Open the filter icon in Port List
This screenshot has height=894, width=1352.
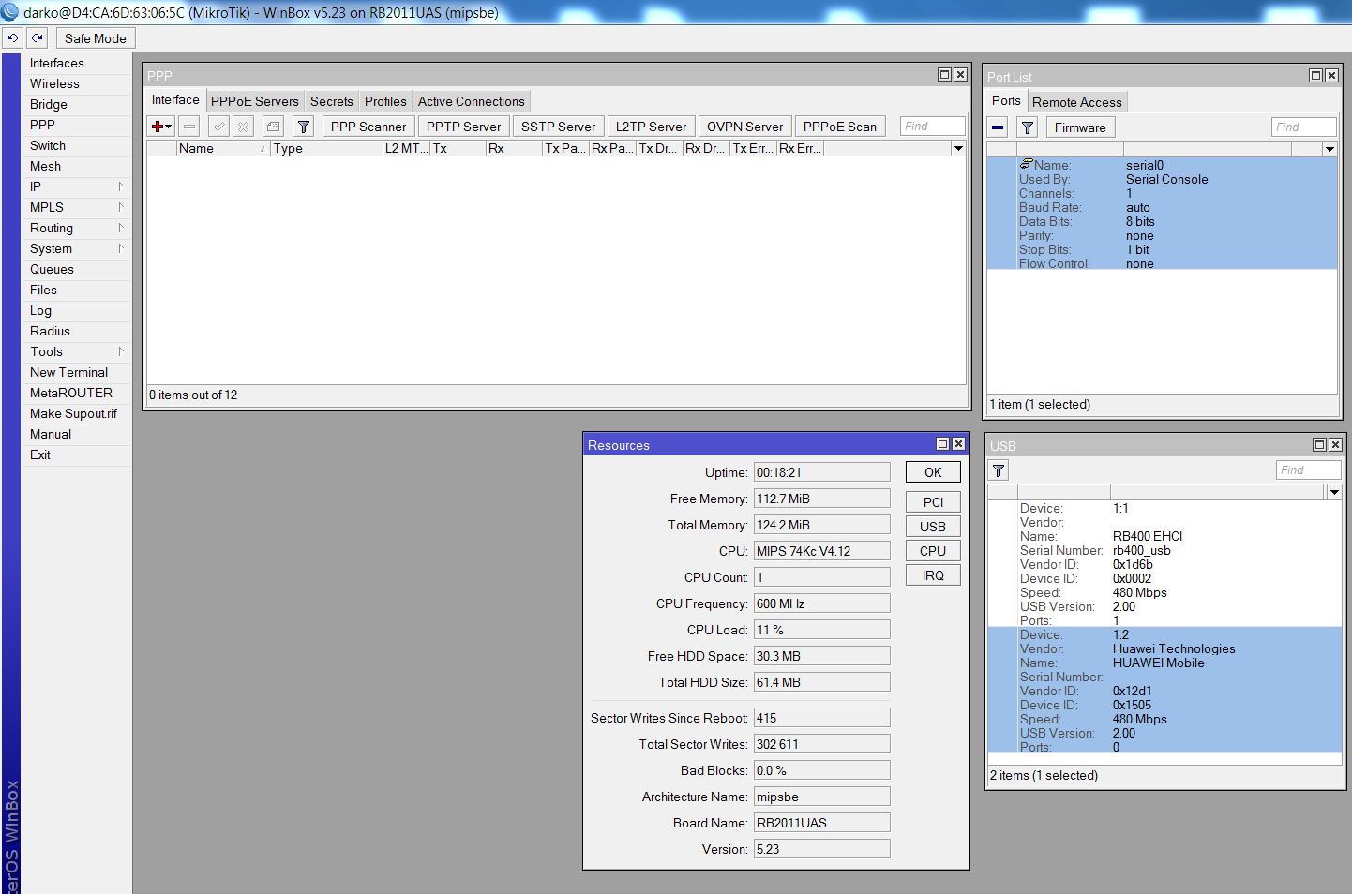click(x=1028, y=127)
